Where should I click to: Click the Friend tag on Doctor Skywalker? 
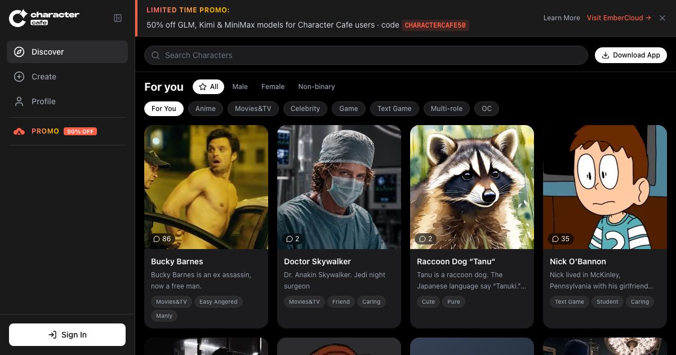coord(341,302)
